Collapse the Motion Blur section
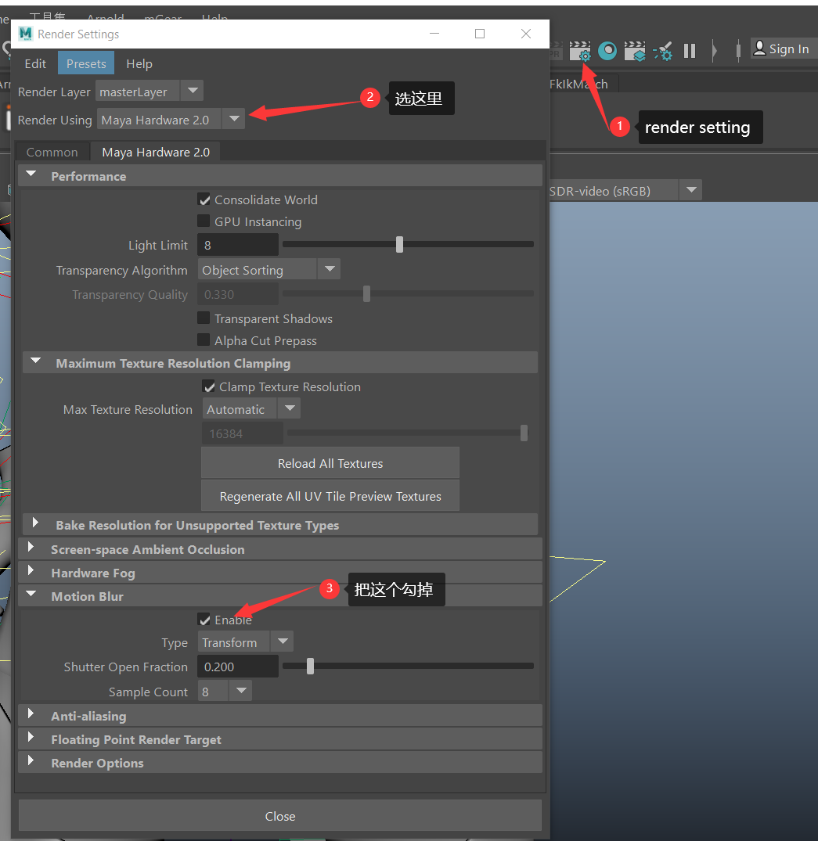The height and width of the screenshot is (841, 818). pyautogui.click(x=31, y=595)
